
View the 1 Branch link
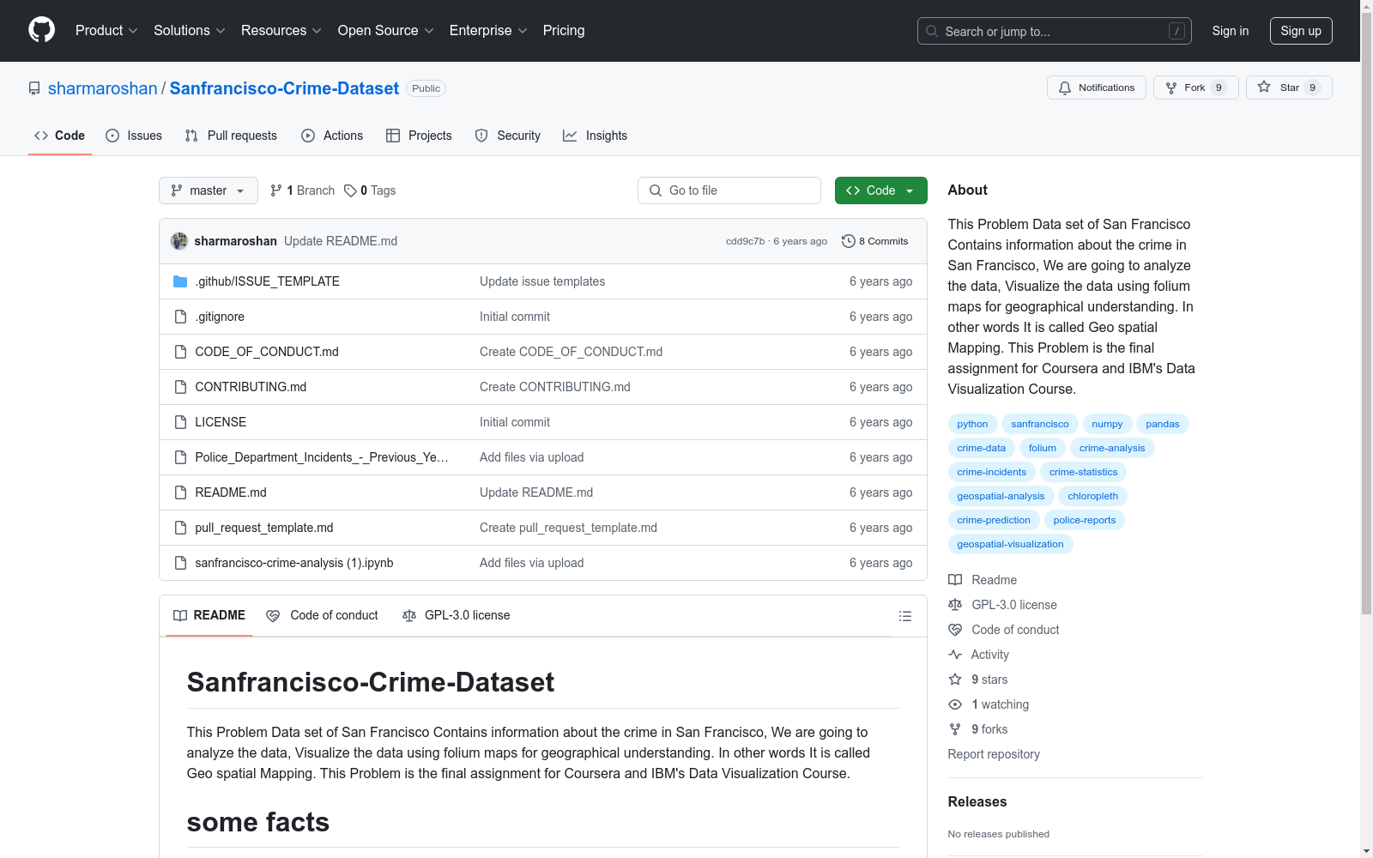point(302,190)
